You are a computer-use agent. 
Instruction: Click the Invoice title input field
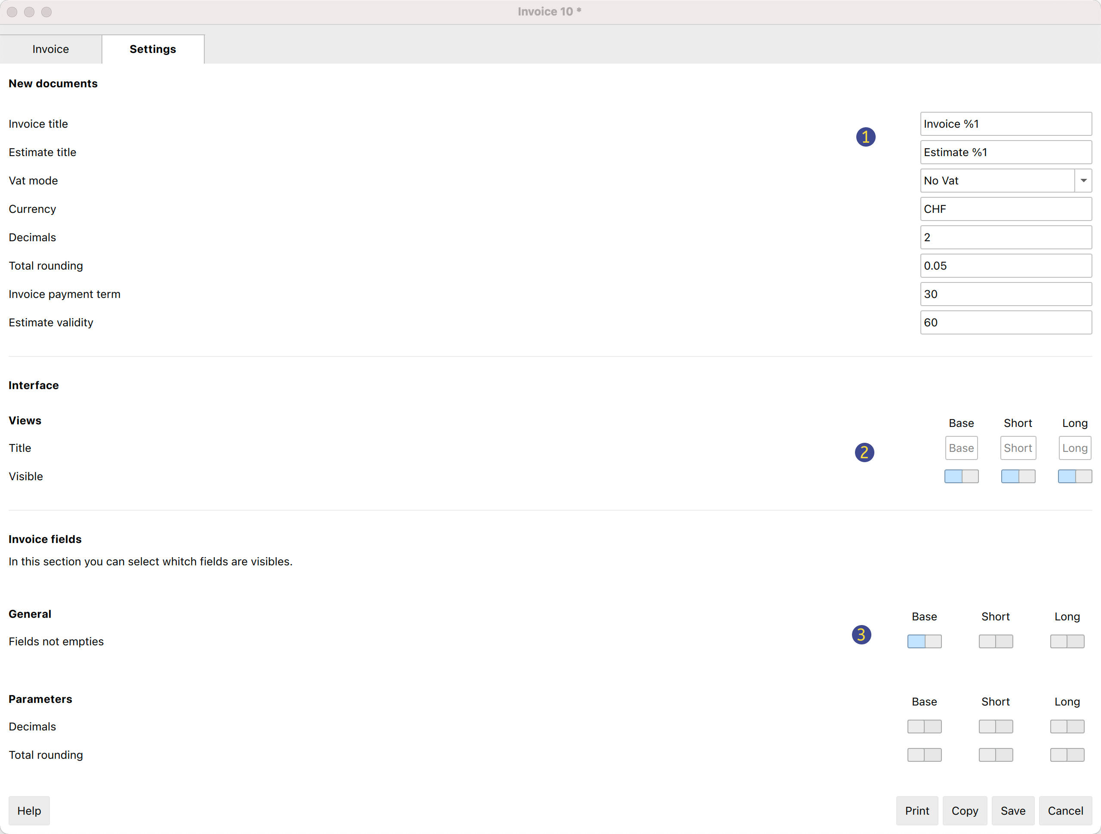pos(1006,123)
